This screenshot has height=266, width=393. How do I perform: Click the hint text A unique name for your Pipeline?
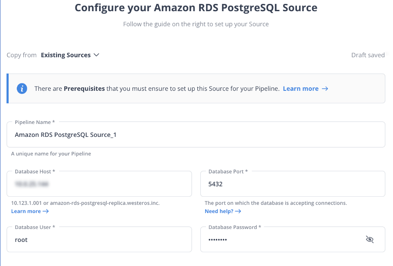coord(51,154)
